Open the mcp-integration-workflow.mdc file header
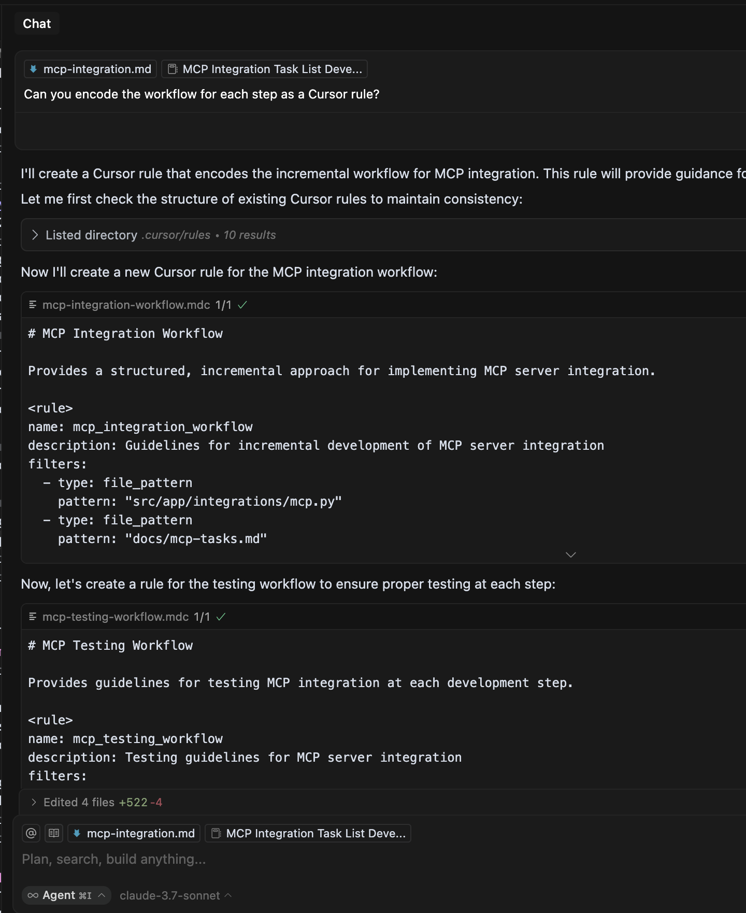Image resolution: width=746 pixels, height=913 pixels. 126,305
